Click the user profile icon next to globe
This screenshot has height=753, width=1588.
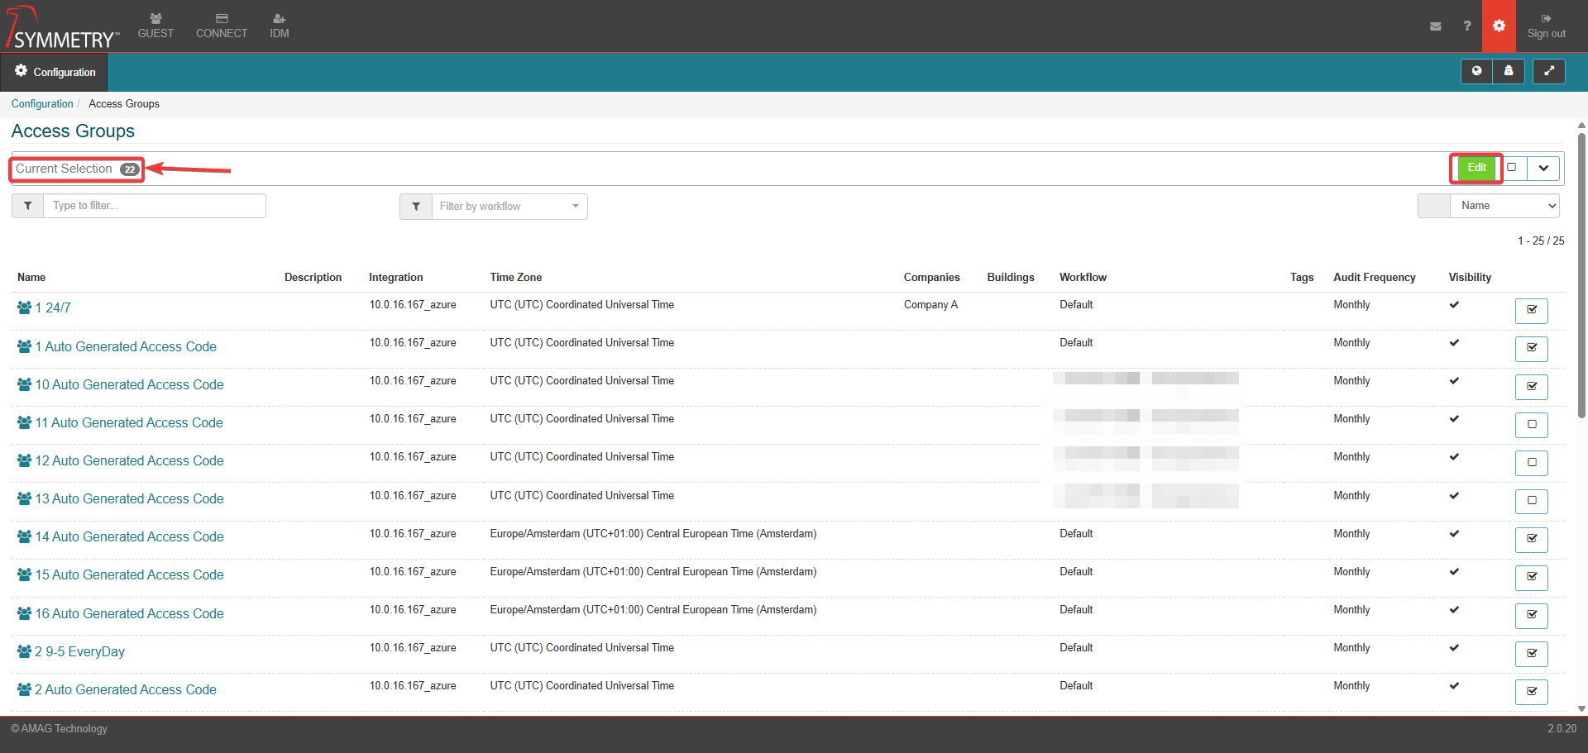tap(1508, 72)
